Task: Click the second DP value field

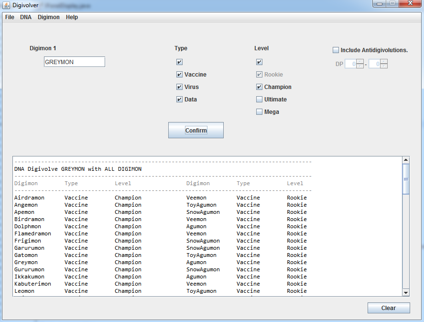Action: click(374, 64)
